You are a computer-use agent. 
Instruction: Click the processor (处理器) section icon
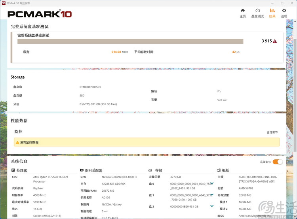tap(13, 170)
